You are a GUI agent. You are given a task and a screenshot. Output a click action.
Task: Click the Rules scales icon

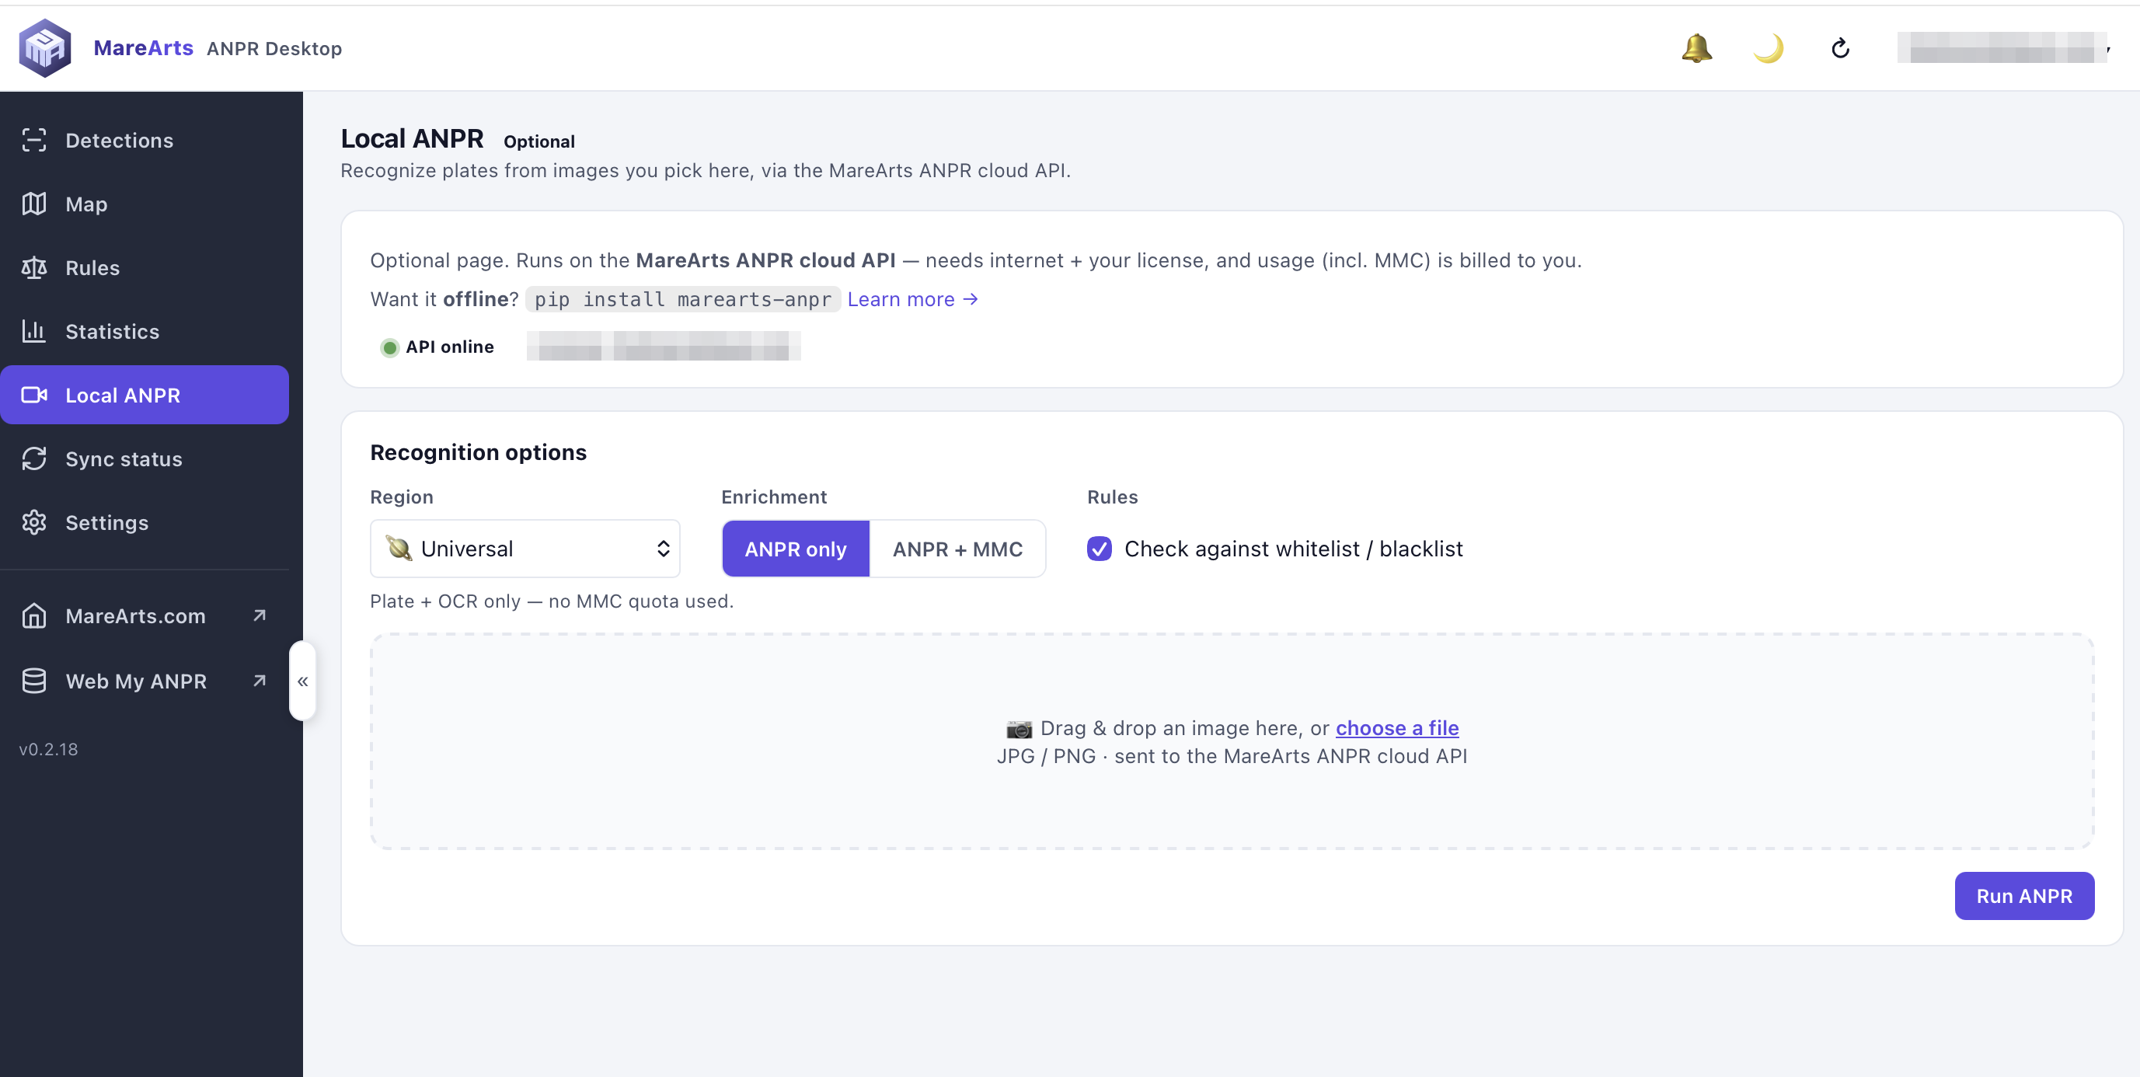pyautogui.click(x=34, y=267)
